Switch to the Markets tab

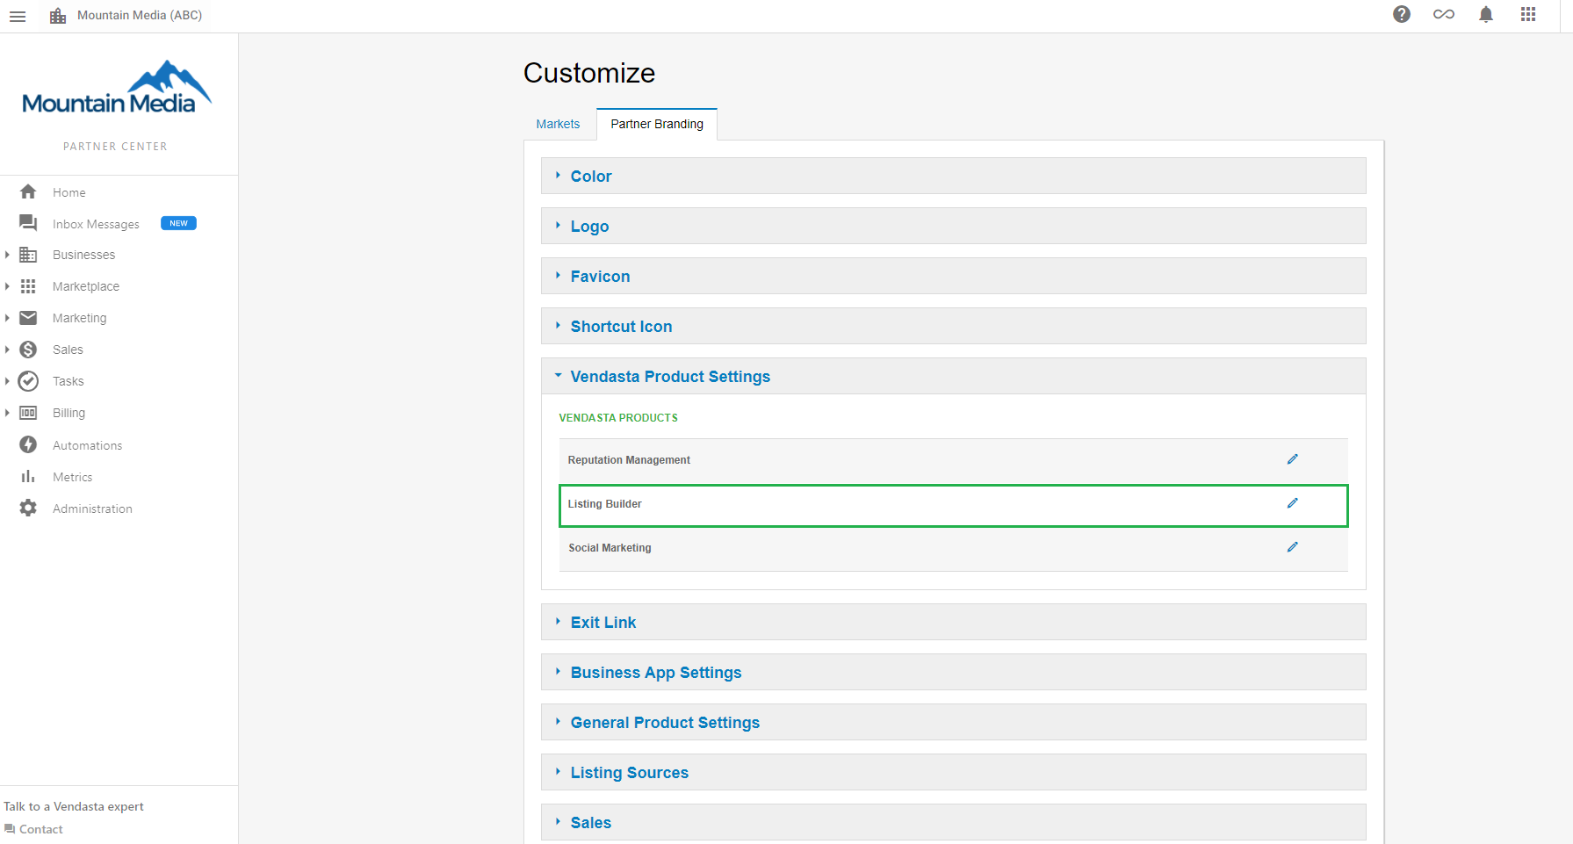pyautogui.click(x=558, y=124)
